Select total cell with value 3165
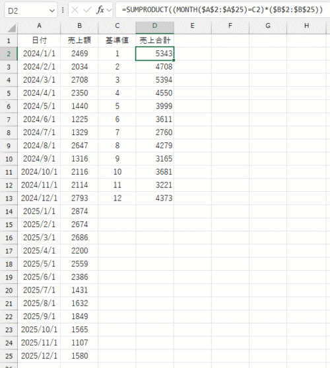330x368 pixels. click(154, 159)
